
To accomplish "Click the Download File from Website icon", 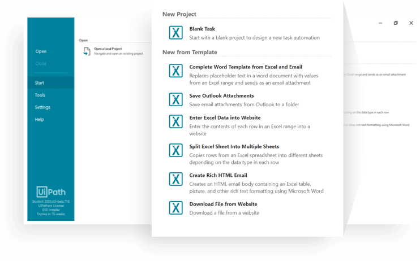I will (175, 208).
